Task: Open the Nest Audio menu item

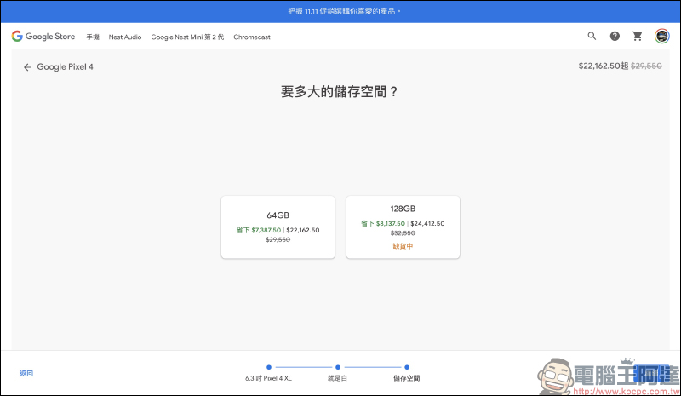Action: tap(125, 37)
